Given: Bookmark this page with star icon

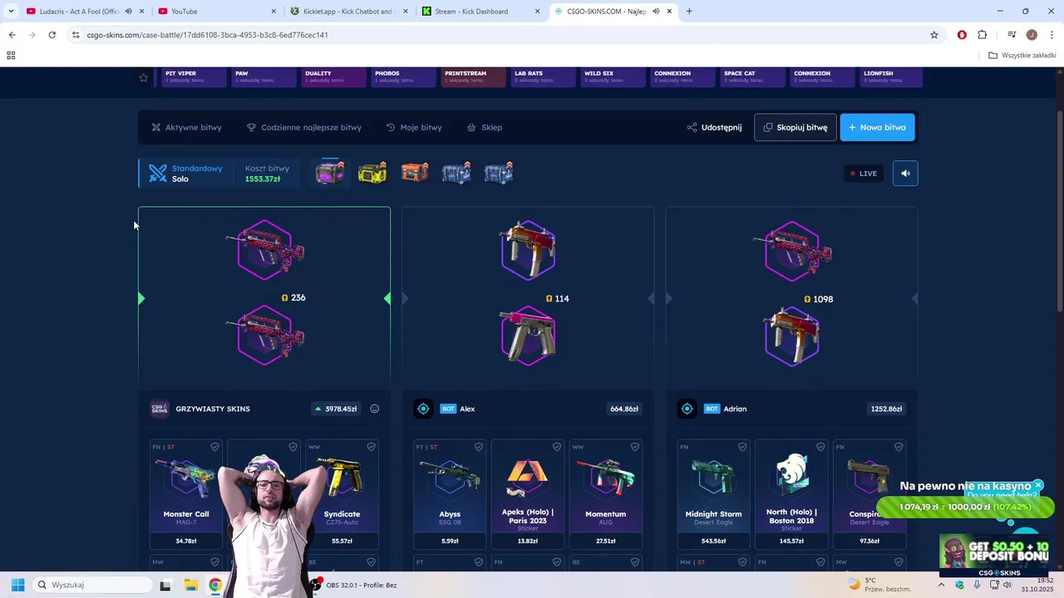Looking at the screenshot, I should pos(934,35).
